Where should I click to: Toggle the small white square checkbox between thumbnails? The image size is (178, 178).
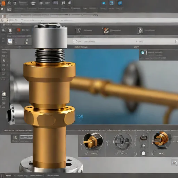[144, 145]
